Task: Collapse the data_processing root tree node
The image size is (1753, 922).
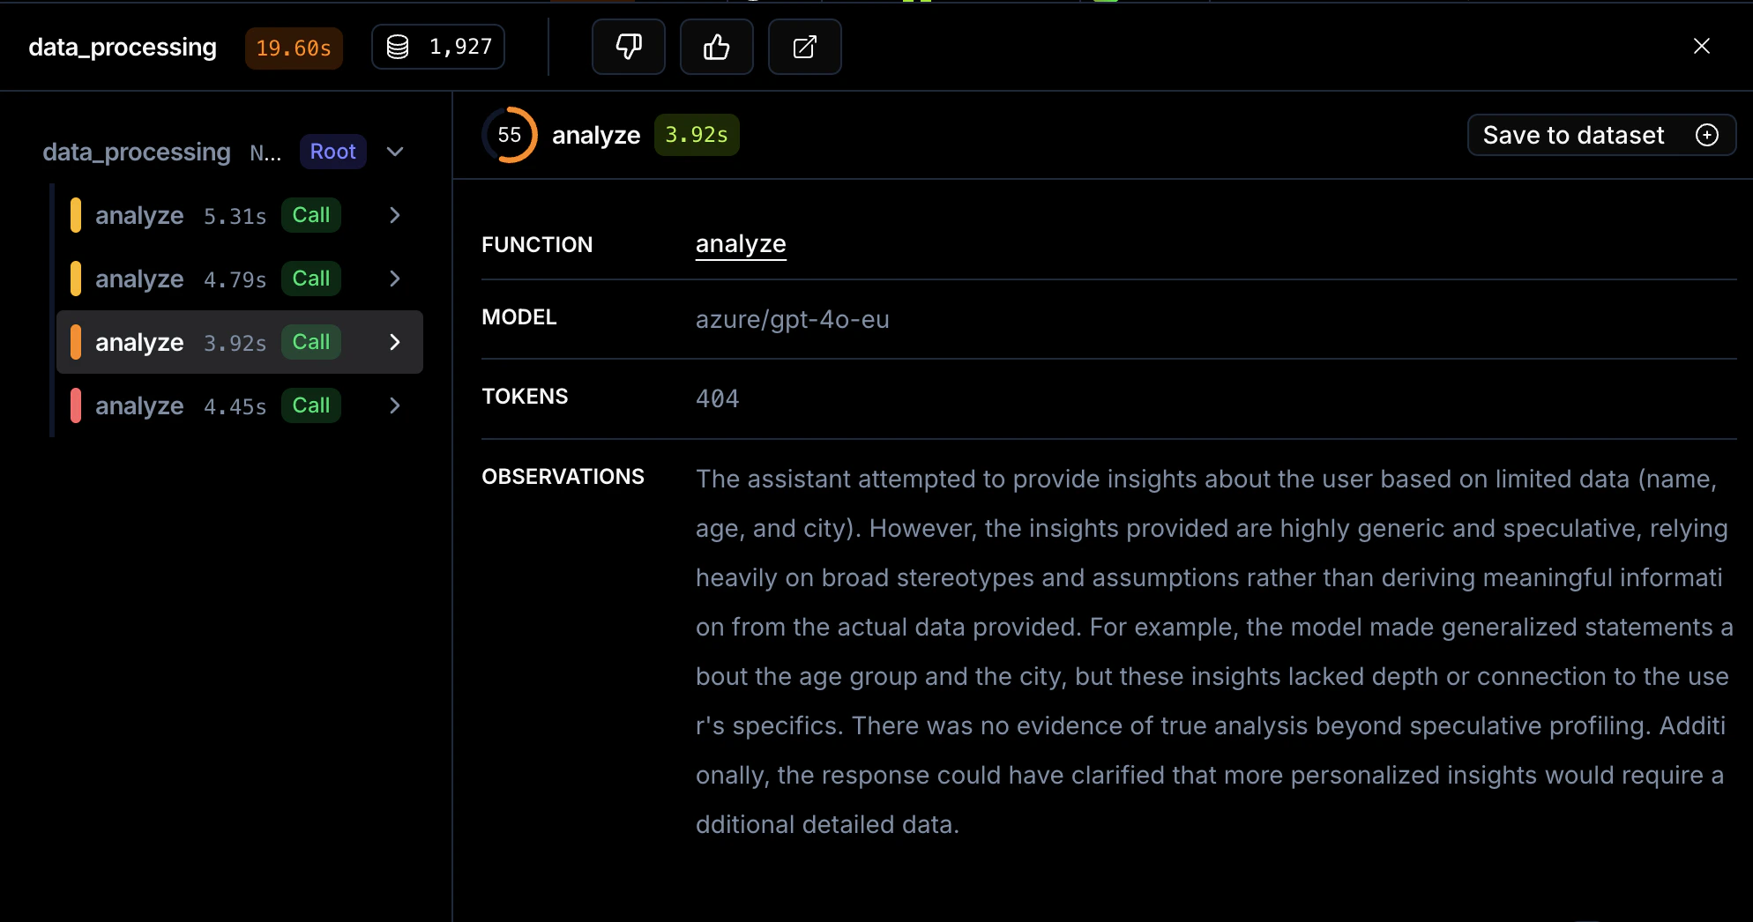Action: 395,152
